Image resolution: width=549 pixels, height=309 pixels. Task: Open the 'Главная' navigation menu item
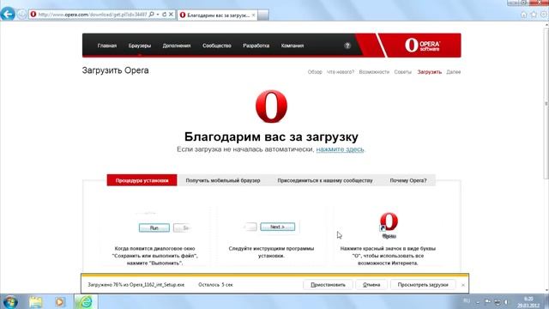[107, 45]
